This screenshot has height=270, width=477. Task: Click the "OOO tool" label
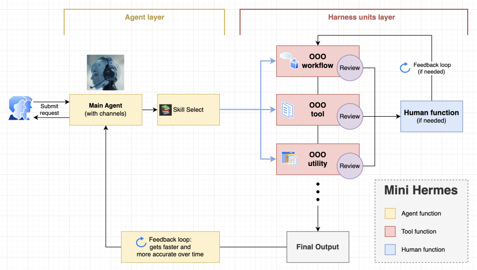pyautogui.click(x=318, y=110)
